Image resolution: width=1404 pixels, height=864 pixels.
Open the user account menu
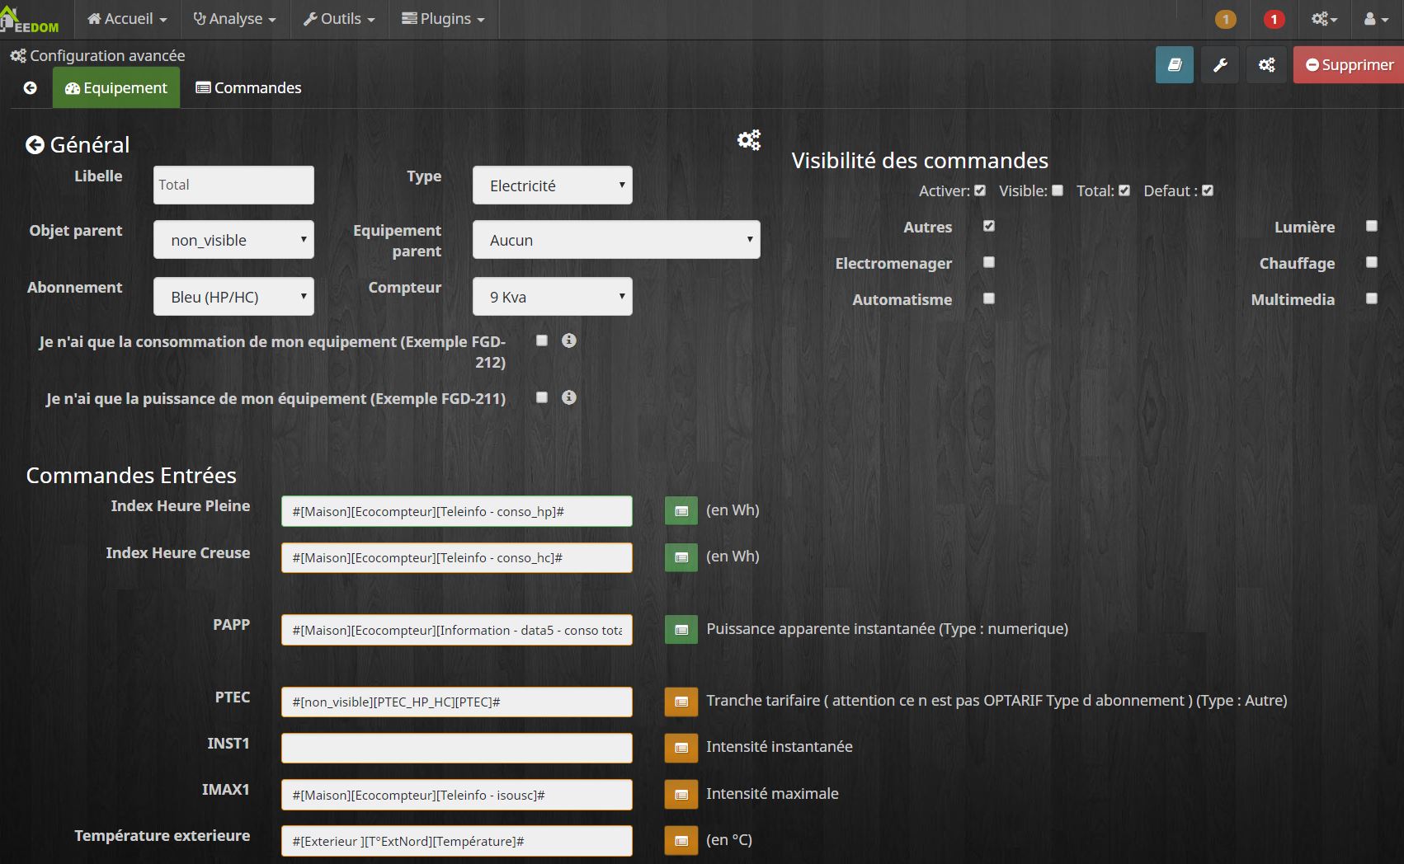(x=1376, y=19)
